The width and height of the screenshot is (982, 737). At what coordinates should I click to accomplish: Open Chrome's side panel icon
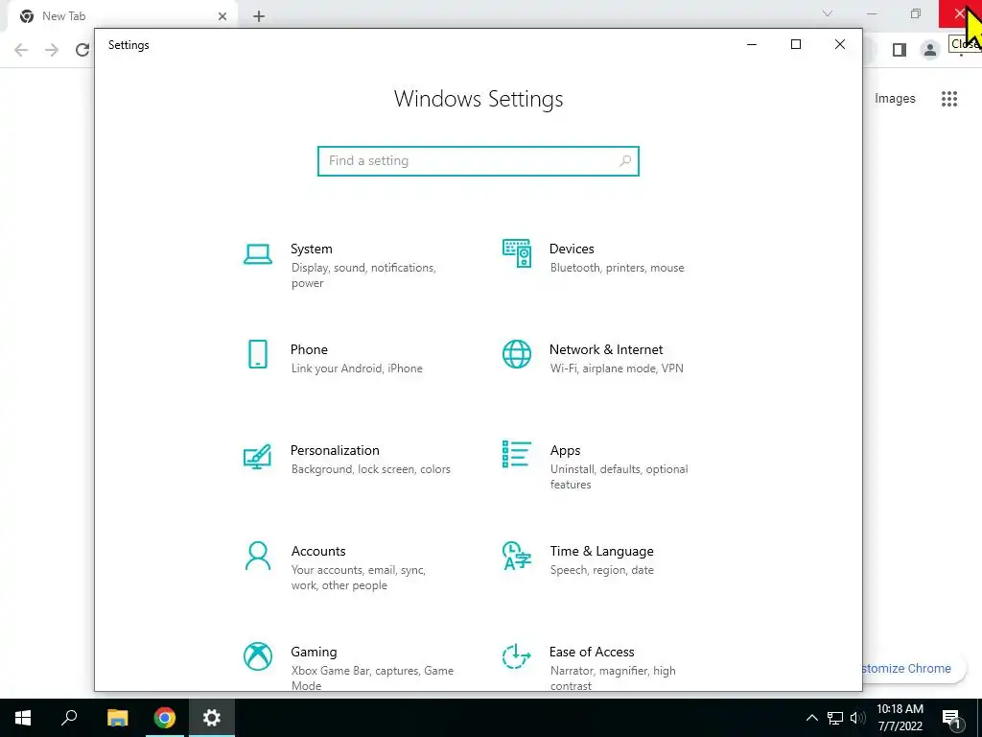tap(900, 50)
